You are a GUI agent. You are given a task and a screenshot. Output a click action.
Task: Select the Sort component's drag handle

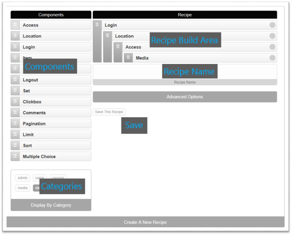tap(15, 145)
